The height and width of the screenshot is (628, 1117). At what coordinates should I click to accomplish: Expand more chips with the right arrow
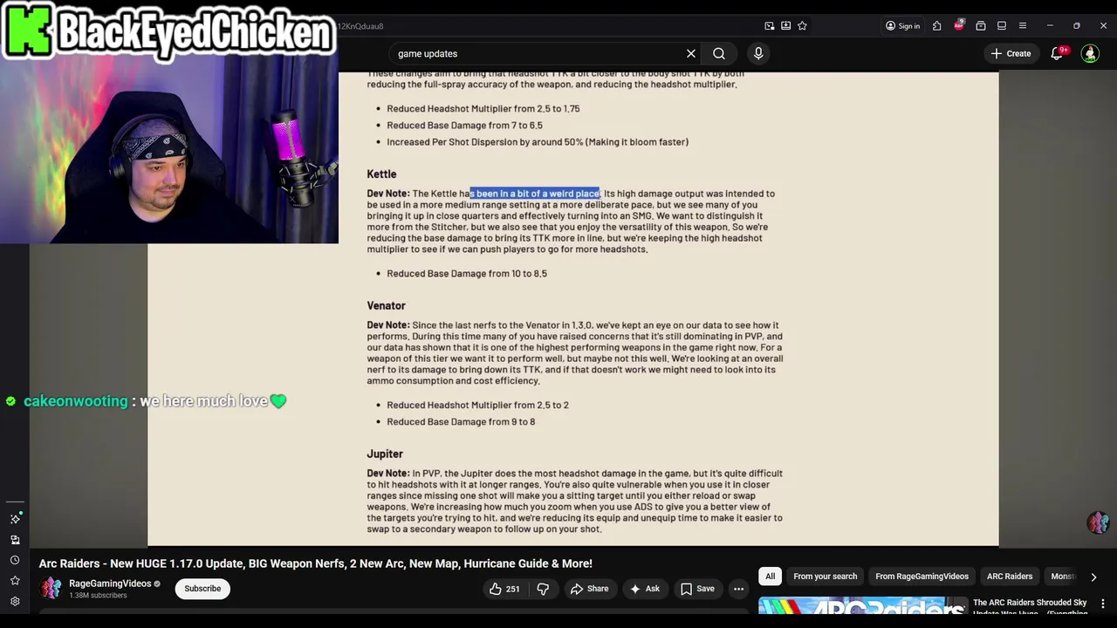point(1093,577)
